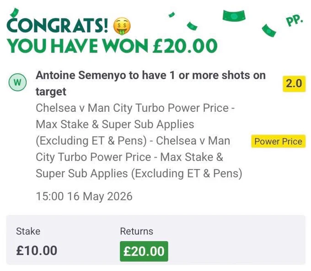The image size is (311, 271).
Task: Click the yellow 2.0 odds badge
Action: (294, 84)
